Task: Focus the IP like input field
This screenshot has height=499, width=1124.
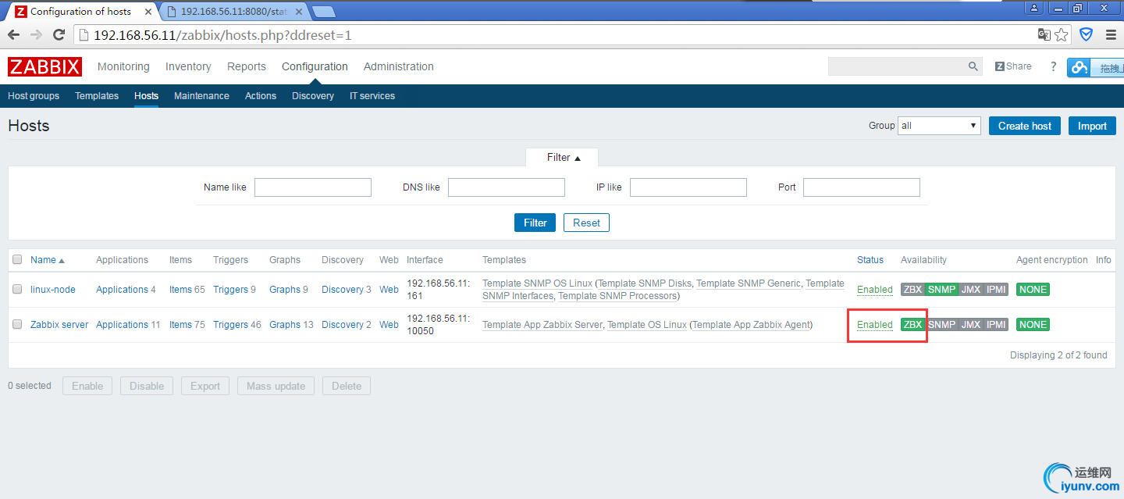Action: 688,187
